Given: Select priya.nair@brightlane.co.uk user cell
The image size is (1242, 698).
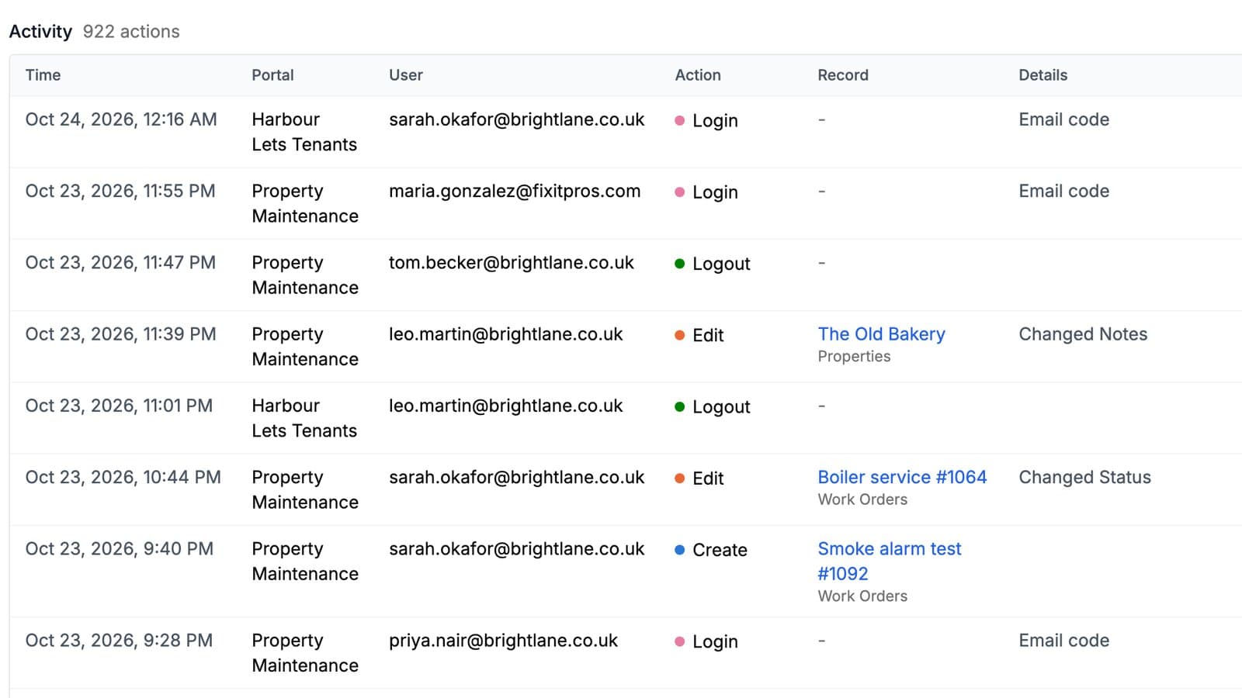Looking at the screenshot, I should tap(503, 641).
